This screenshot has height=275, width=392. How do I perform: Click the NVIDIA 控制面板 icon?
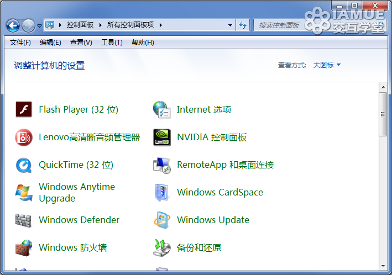click(x=162, y=137)
